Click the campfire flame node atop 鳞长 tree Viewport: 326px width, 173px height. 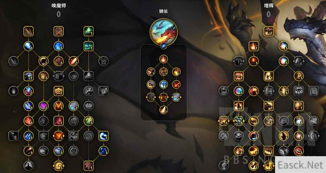point(164,59)
